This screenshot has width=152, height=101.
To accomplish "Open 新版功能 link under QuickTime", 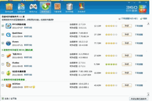I will coord(28,36).
